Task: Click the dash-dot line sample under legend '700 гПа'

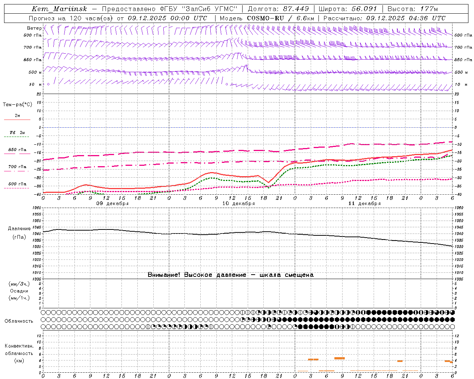Action: click(x=17, y=171)
